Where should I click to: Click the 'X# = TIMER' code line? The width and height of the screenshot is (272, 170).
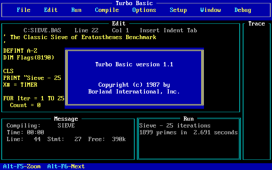20,85
